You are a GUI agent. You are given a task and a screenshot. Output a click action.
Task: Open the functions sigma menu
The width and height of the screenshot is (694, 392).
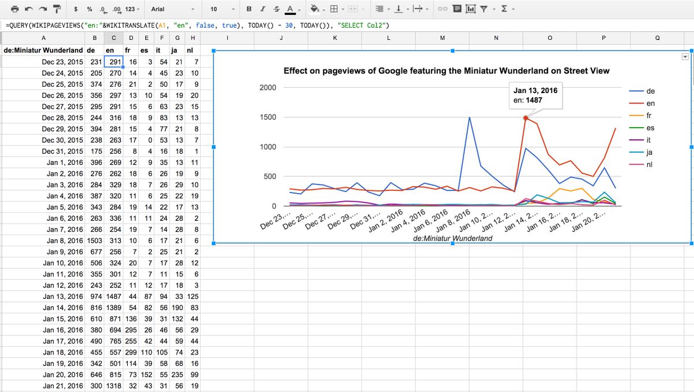tap(507, 9)
